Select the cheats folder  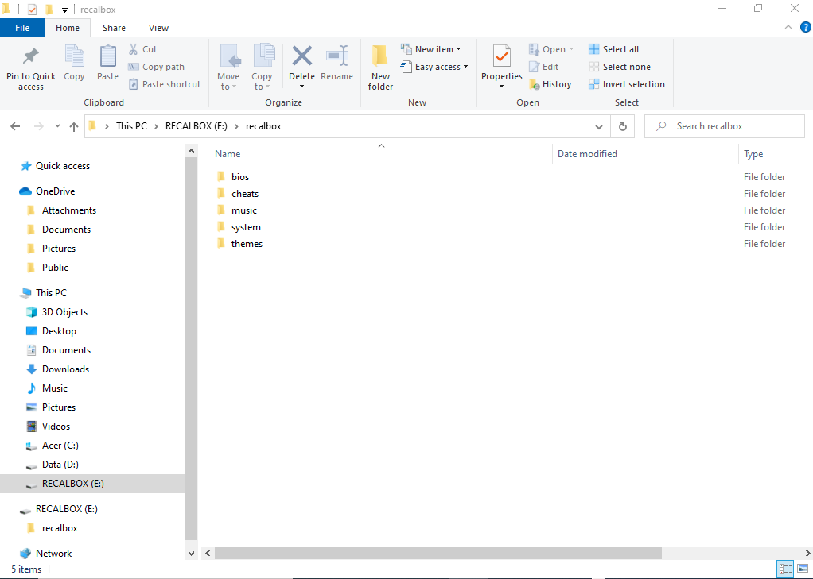click(245, 194)
